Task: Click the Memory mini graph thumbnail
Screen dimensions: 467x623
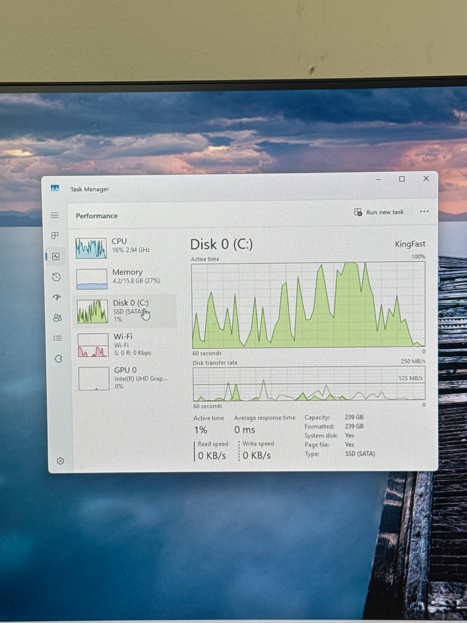Action: tap(92, 279)
